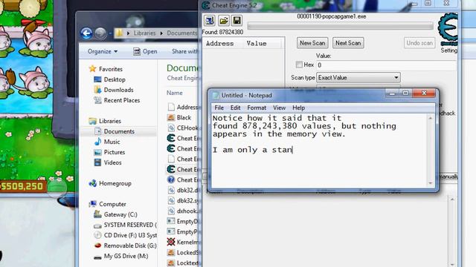Click Next Scan button
This screenshot has width=476, height=267.
pyautogui.click(x=348, y=43)
